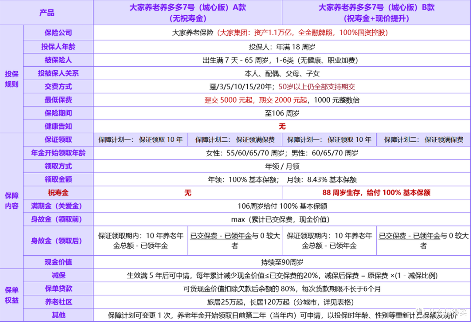Click the 106周岁给付 100% 基本保额 cell

(282, 206)
